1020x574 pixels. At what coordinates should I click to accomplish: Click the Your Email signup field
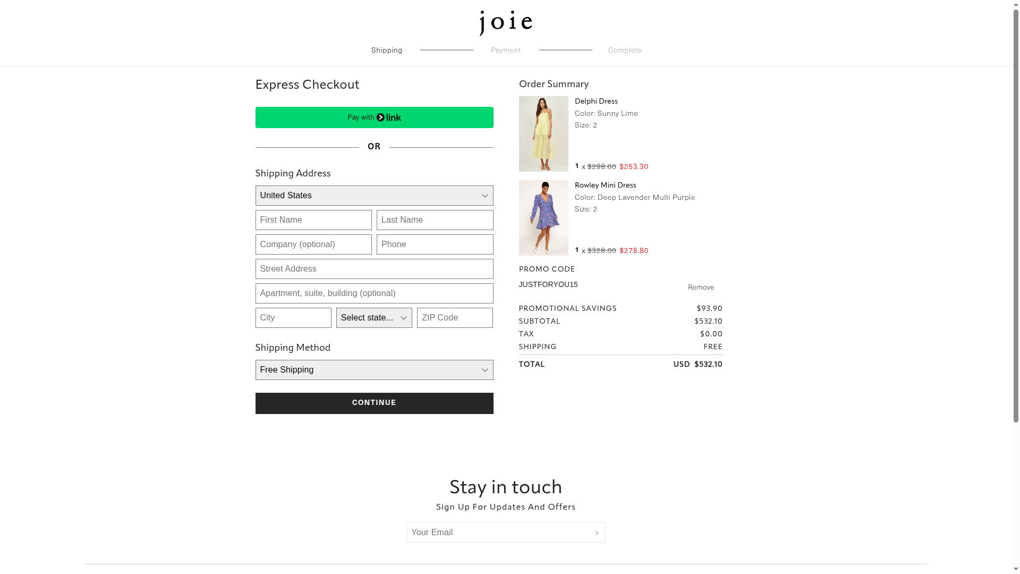coord(498,533)
